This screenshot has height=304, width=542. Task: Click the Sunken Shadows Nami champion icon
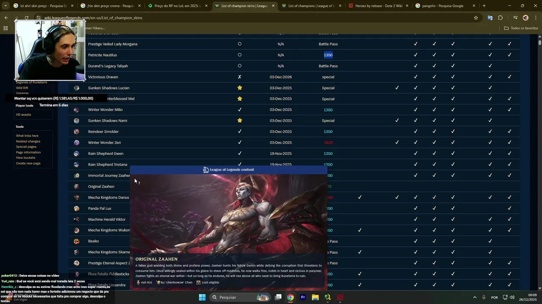click(x=77, y=121)
